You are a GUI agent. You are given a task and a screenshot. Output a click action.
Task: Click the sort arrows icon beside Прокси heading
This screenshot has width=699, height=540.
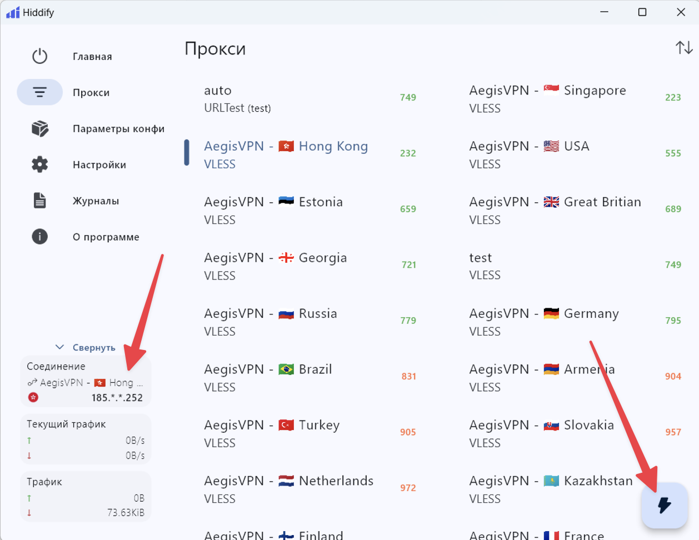coord(684,48)
